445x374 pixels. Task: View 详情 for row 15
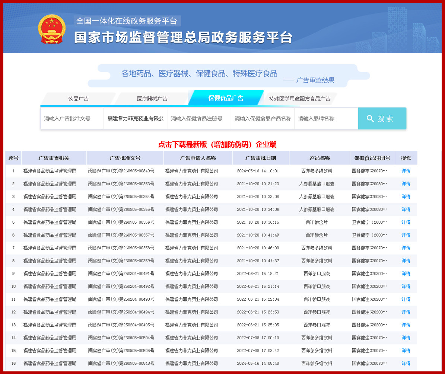[406, 351]
